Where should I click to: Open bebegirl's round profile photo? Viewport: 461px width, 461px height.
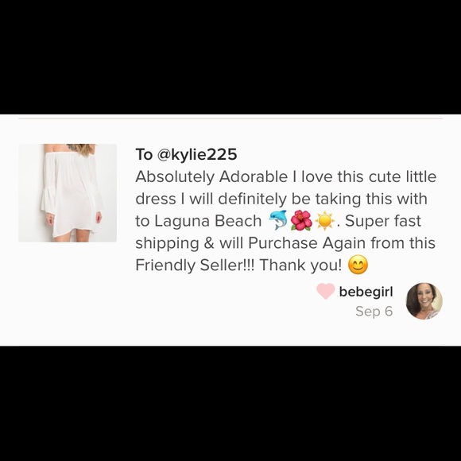pyautogui.click(x=424, y=301)
